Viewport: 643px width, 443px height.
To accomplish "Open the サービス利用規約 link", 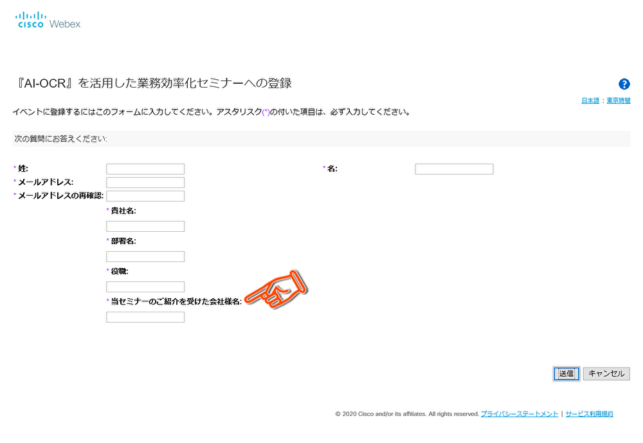I will (x=589, y=414).
